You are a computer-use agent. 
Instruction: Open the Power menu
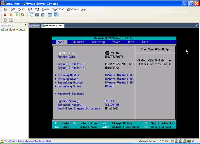tap(45, 9)
